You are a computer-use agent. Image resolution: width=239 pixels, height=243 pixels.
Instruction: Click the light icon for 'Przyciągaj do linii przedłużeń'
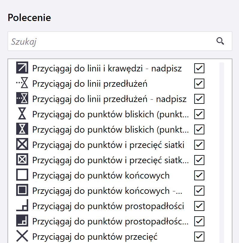(22, 84)
